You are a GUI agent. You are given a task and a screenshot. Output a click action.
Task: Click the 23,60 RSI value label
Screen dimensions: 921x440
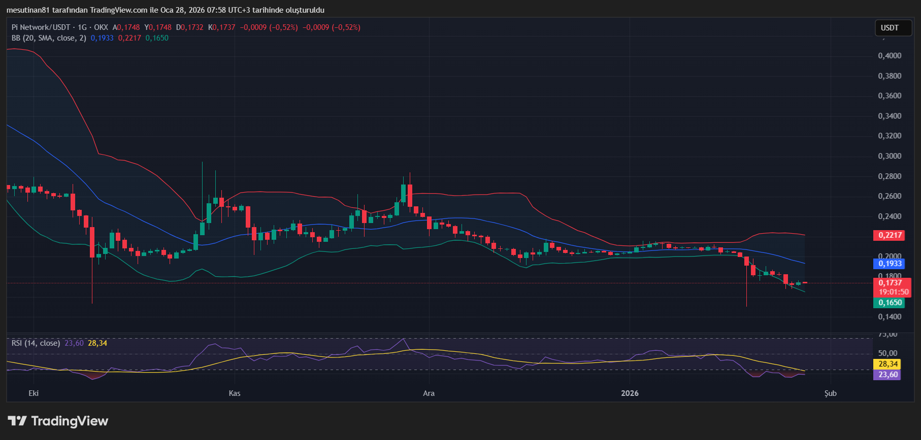pos(888,375)
